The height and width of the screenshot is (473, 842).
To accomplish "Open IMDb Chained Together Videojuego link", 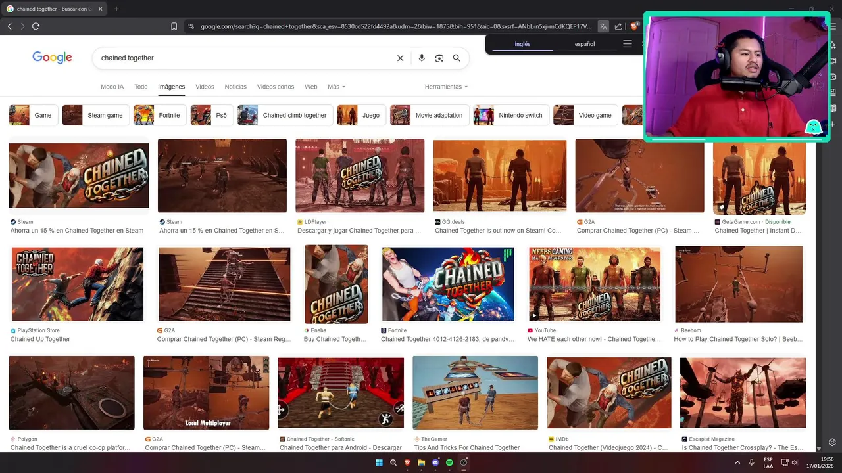I will tap(608, 447).
